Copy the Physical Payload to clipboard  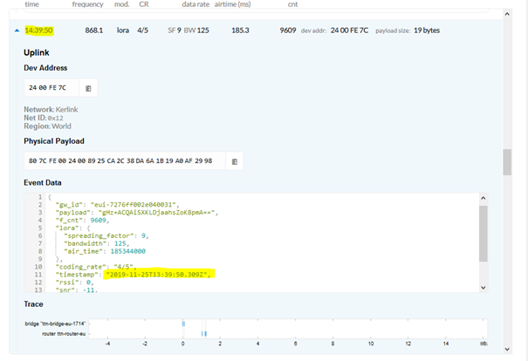tap(234, 161)
